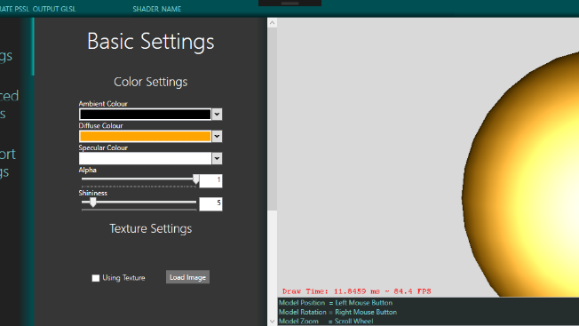Click the Texture Settings heading
Screen dimensions: 579x326
pyautogui.click(x=151, y=228)
